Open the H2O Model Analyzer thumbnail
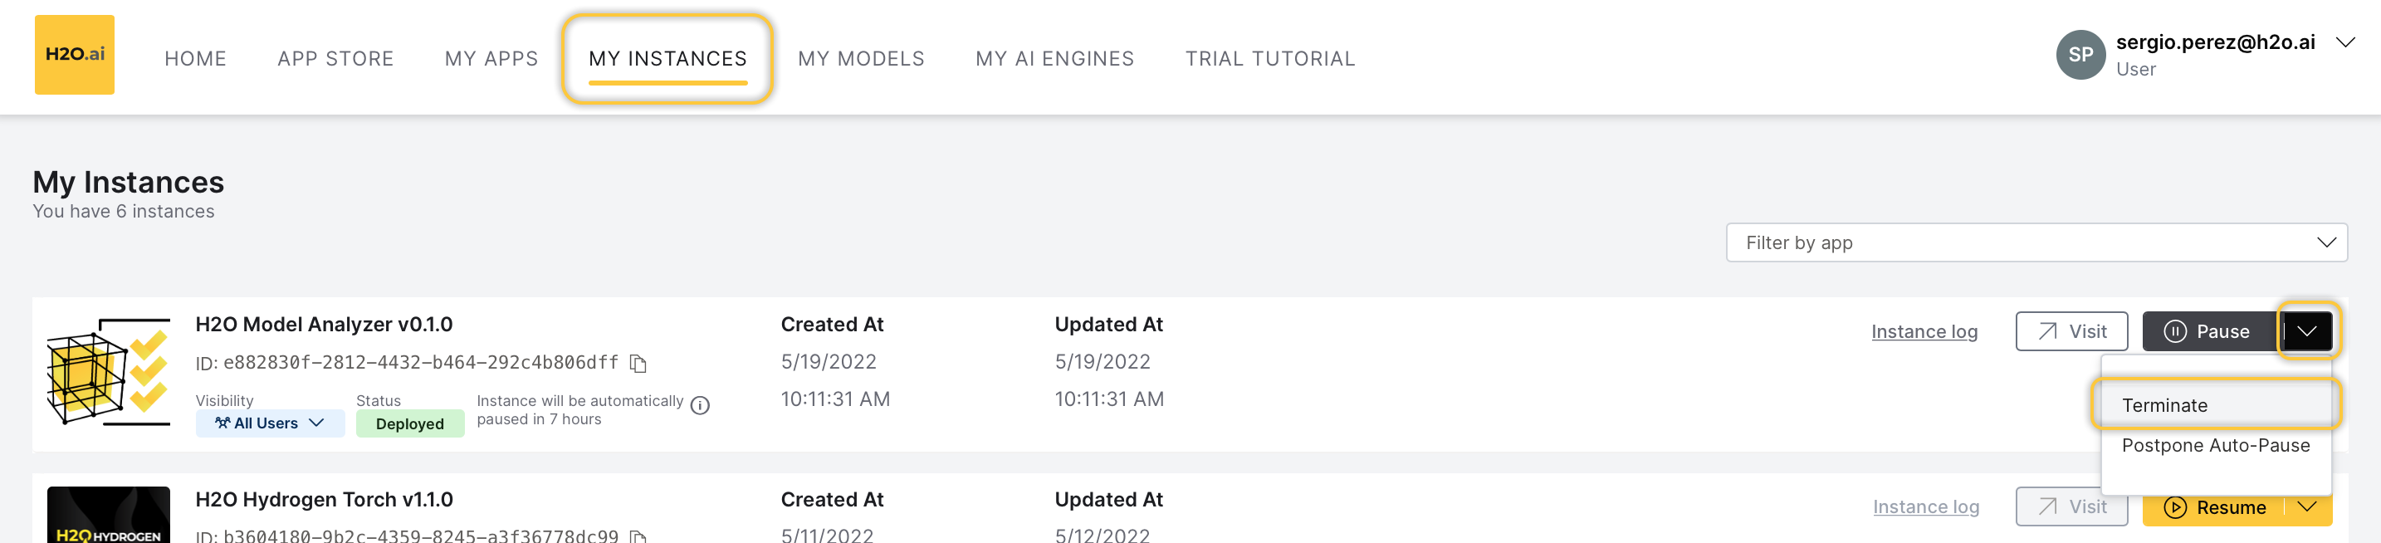The image size is (2381, 543). point(108,372)
